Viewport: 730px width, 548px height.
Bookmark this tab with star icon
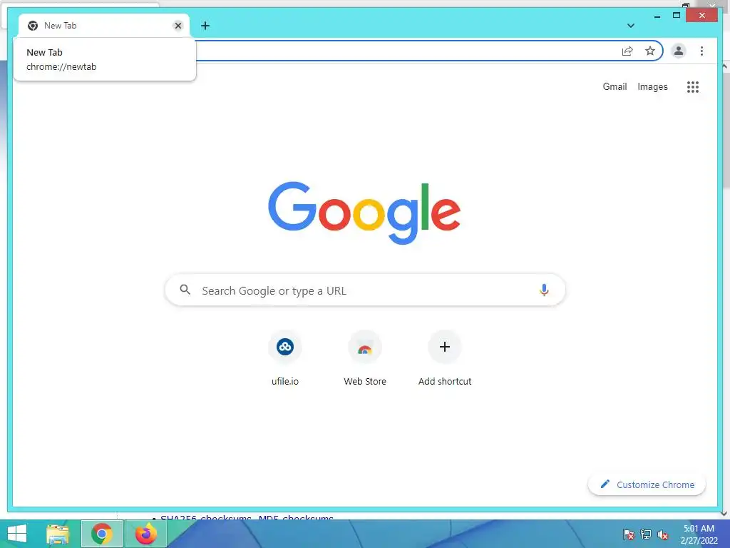(650, 51)
